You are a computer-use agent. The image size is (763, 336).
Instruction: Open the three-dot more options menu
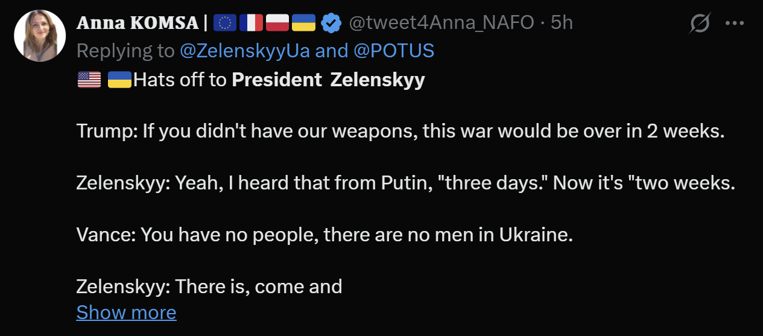coord(735,24)
